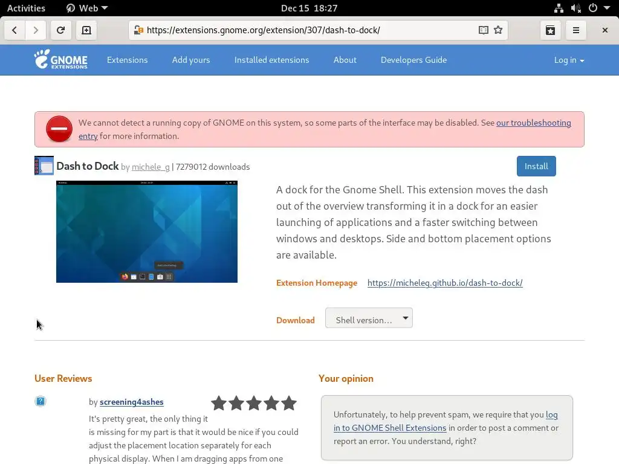Enable reader mode in the address bar
Image resolution: width=619 pixels, height=464 pixels.
(x=483, y=30)
